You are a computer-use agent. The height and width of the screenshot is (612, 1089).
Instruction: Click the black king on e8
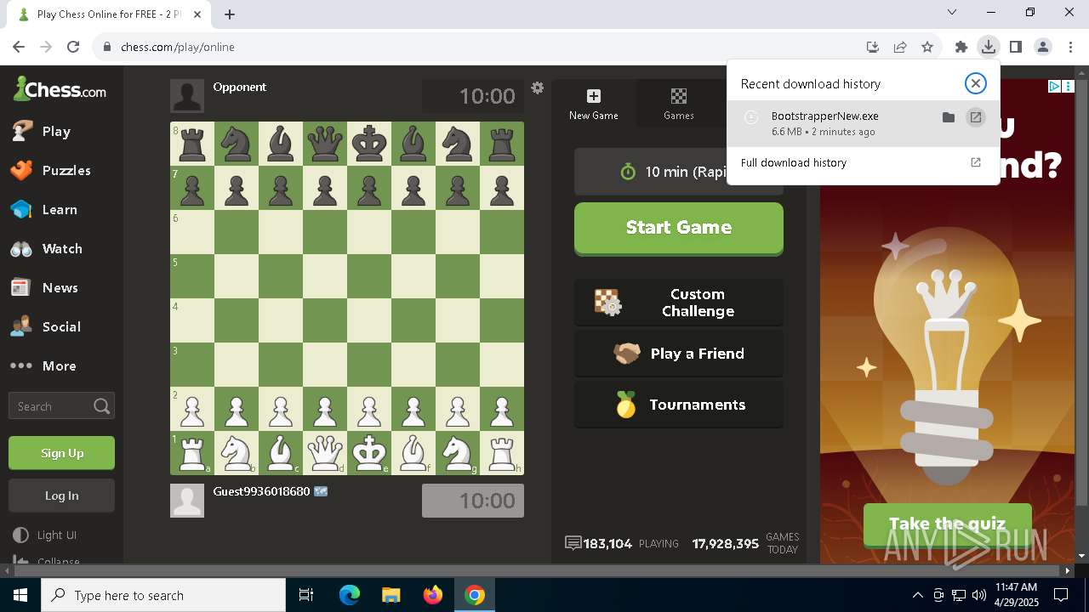pos(369,144)
